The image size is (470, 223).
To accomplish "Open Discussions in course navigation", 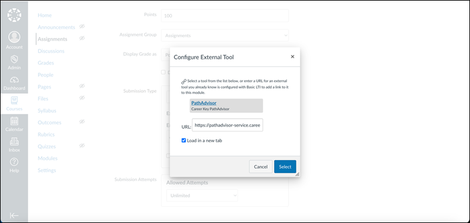I will [51, 51].
